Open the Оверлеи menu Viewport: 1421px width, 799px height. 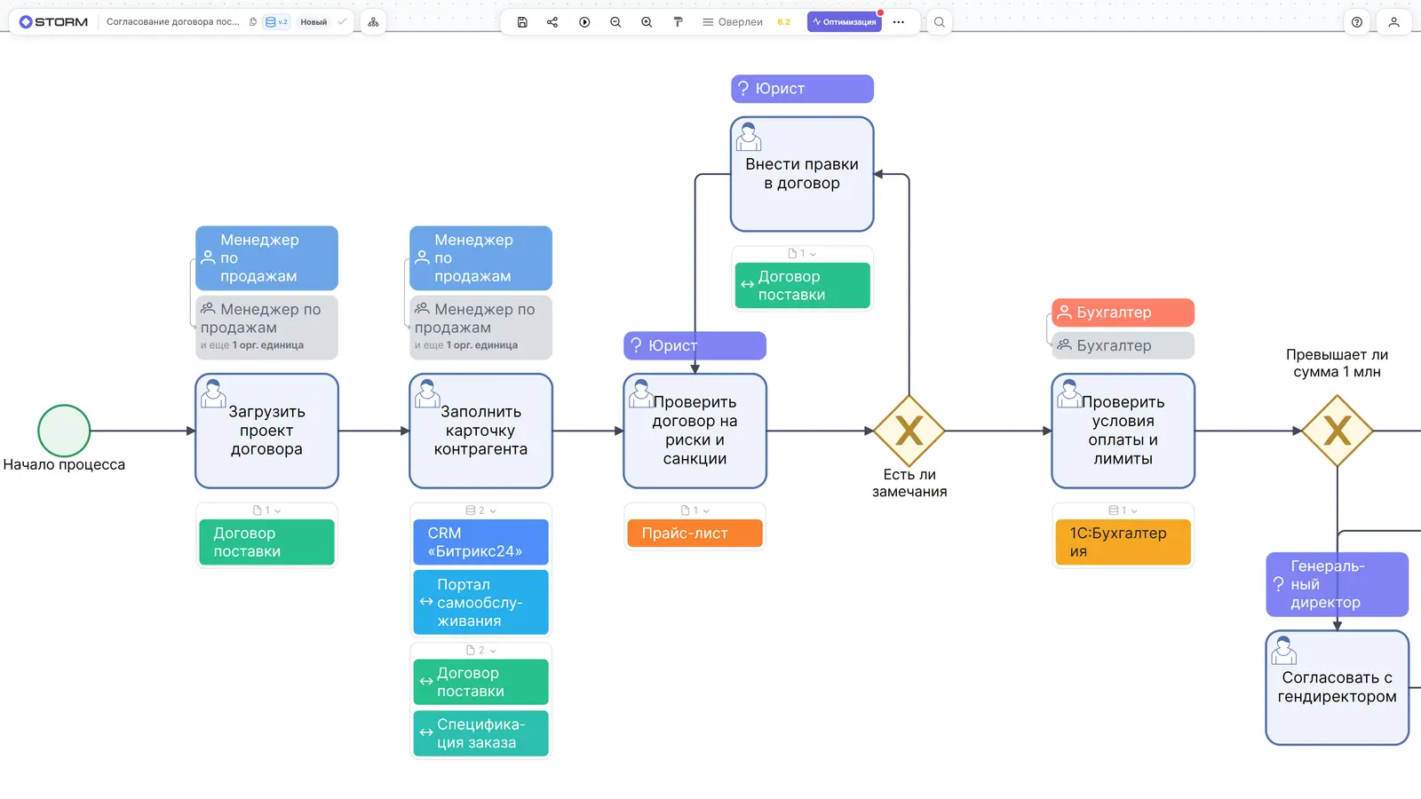pyautogui.click(x=733, y=22)
